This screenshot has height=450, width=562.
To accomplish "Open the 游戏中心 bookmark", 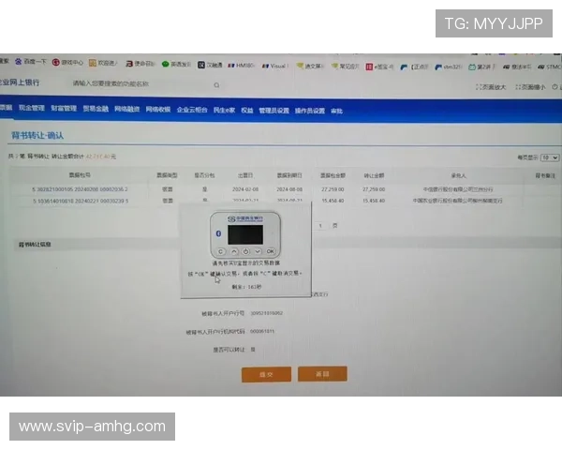I will pos(67,63).
